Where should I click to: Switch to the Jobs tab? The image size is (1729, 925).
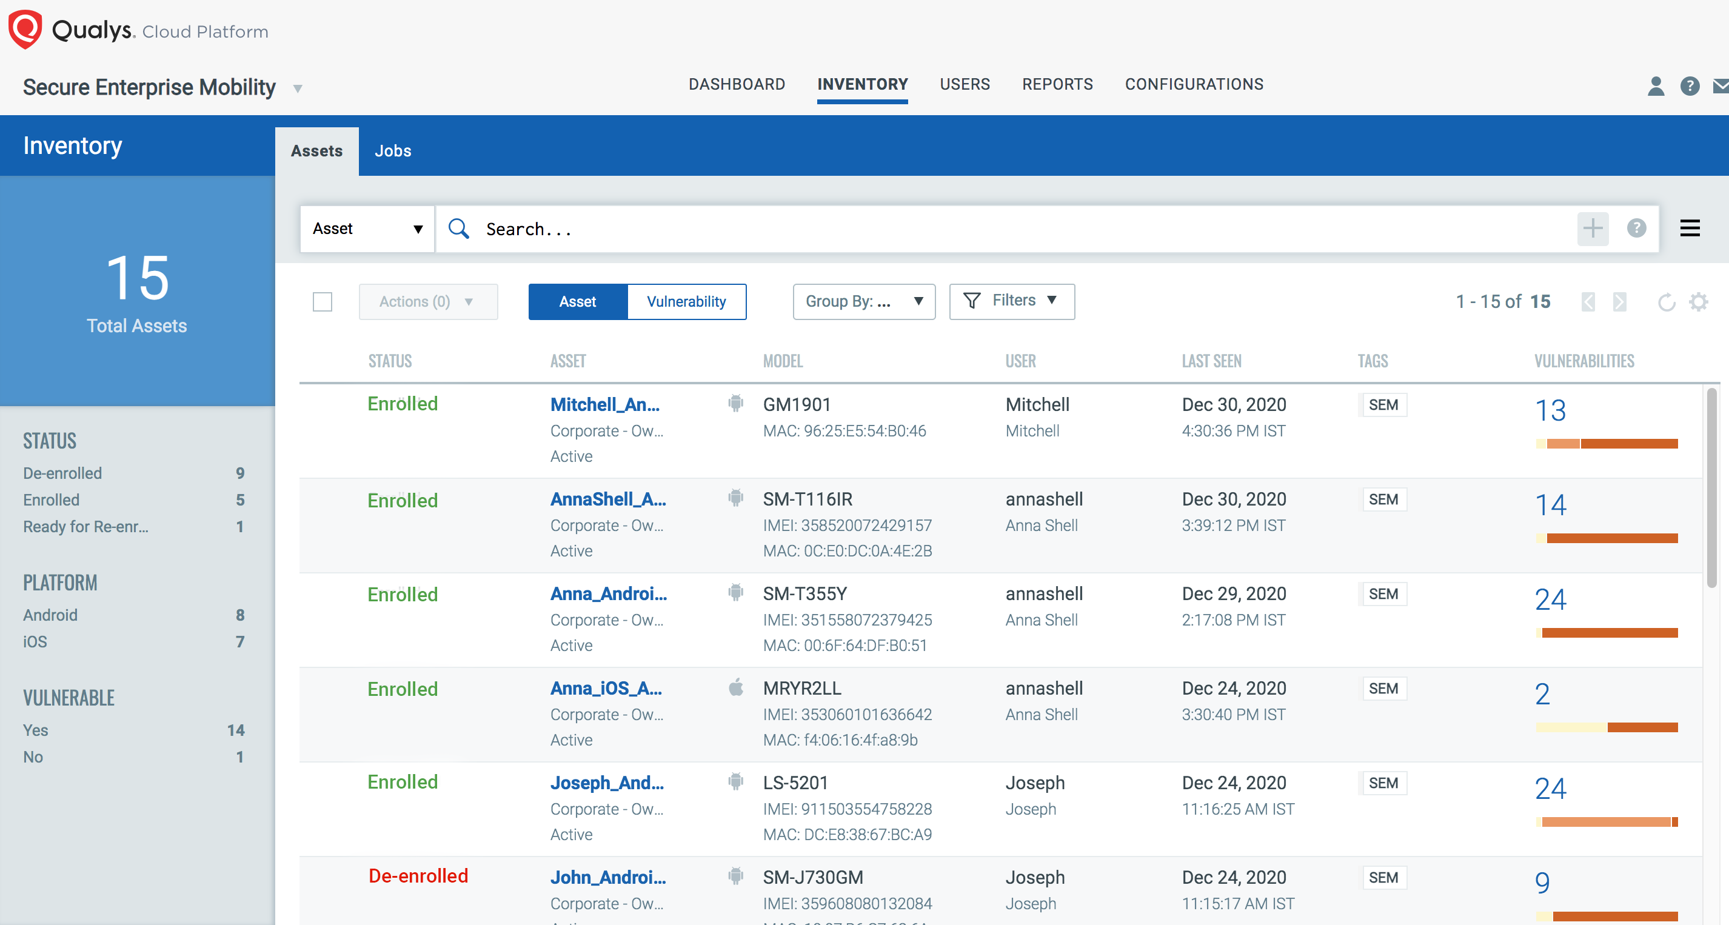[x=393, y=151]
